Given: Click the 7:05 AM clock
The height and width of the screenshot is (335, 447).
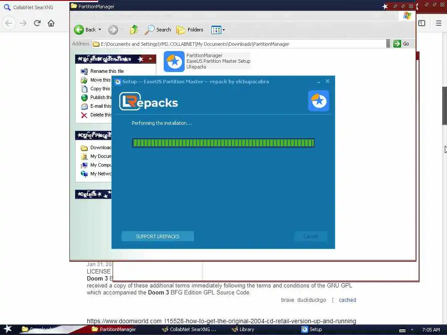Looking at the screenshot, I should click(431, 330).
